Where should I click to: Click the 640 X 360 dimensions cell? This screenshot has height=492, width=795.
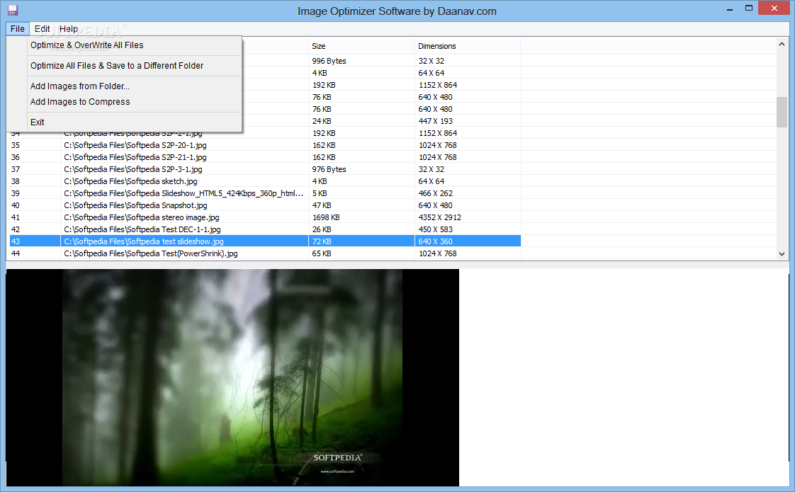pyautogui.click(x=467, y=241)
